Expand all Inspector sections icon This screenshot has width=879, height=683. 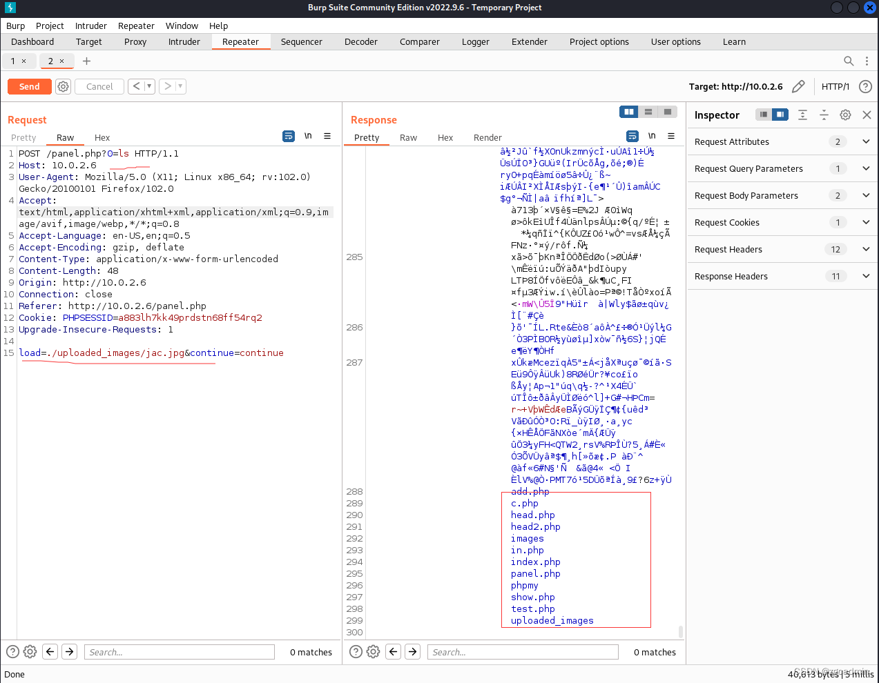(x=802, y=115)
